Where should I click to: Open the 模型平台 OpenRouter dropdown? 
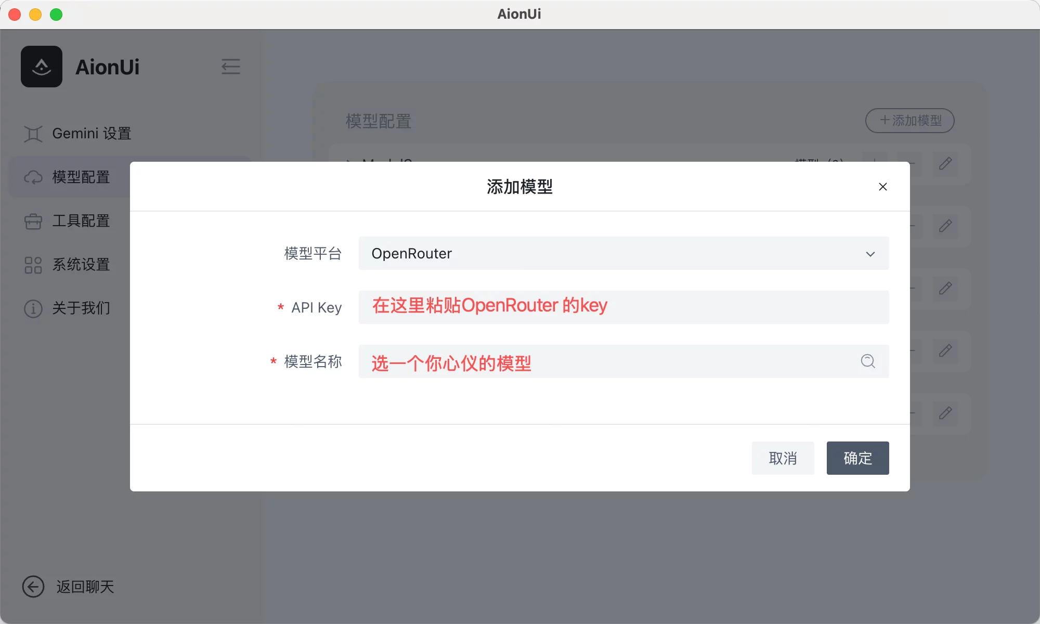623,253
